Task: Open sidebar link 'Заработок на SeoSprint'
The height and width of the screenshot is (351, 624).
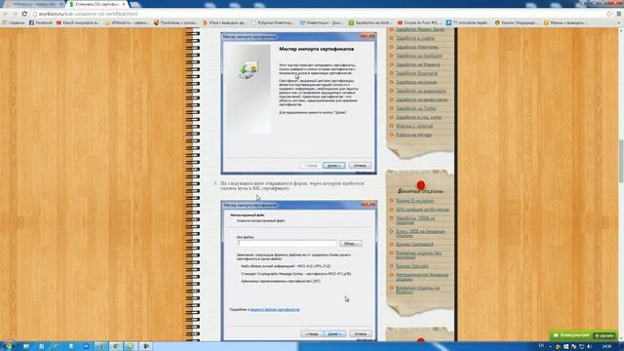Action: click(418, 56)
